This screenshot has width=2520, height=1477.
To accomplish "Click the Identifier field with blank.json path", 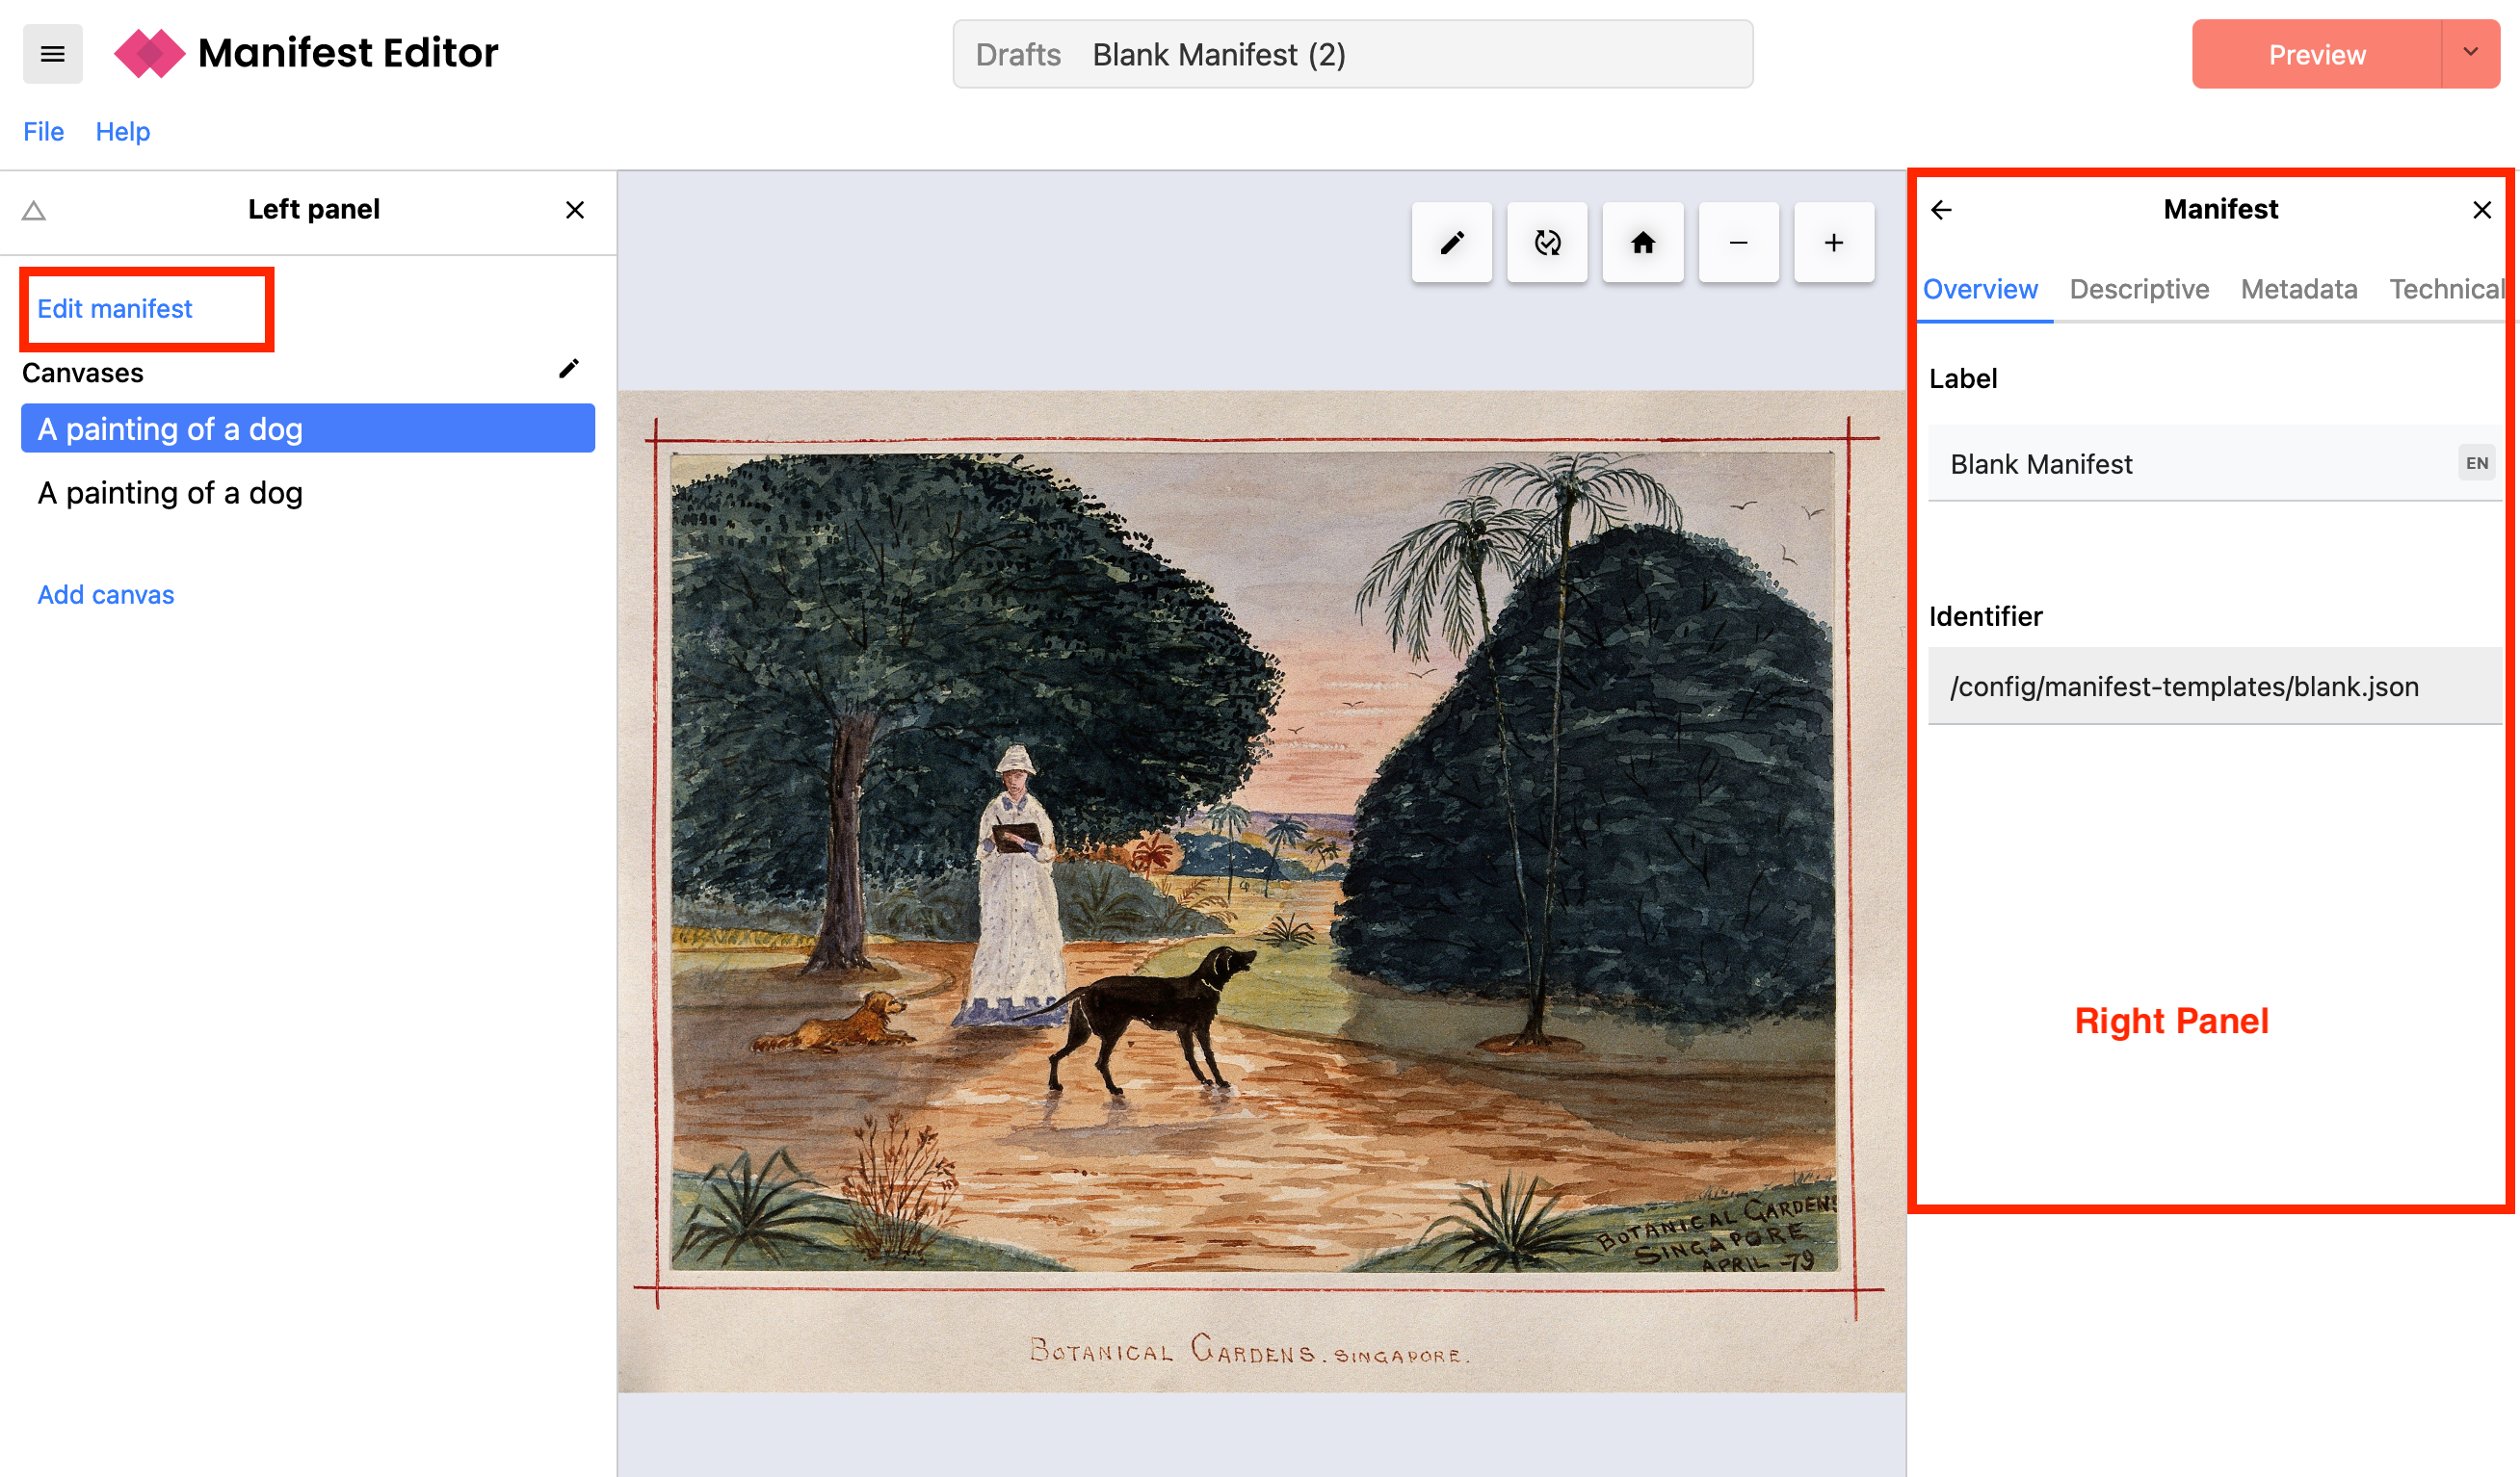I will coord(2215,687).
